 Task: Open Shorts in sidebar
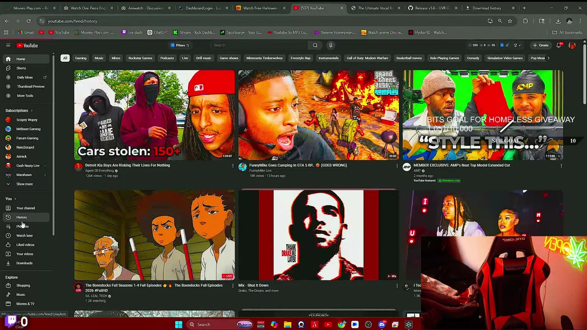click(21, 68)
